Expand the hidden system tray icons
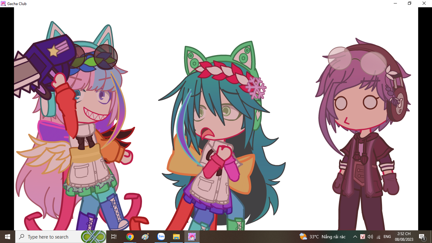The image size is (432, 243). point(355,237)
